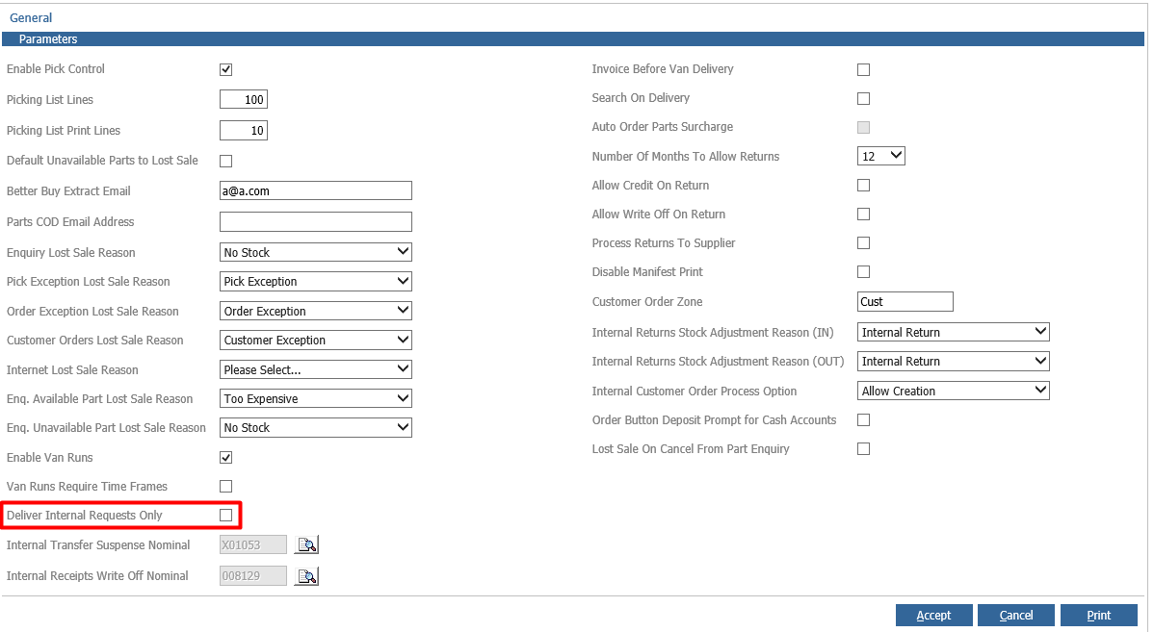The image size is (1154, 632).
Task: Tick Disable Manifest Print checkbox
Action: click(863, 271)
